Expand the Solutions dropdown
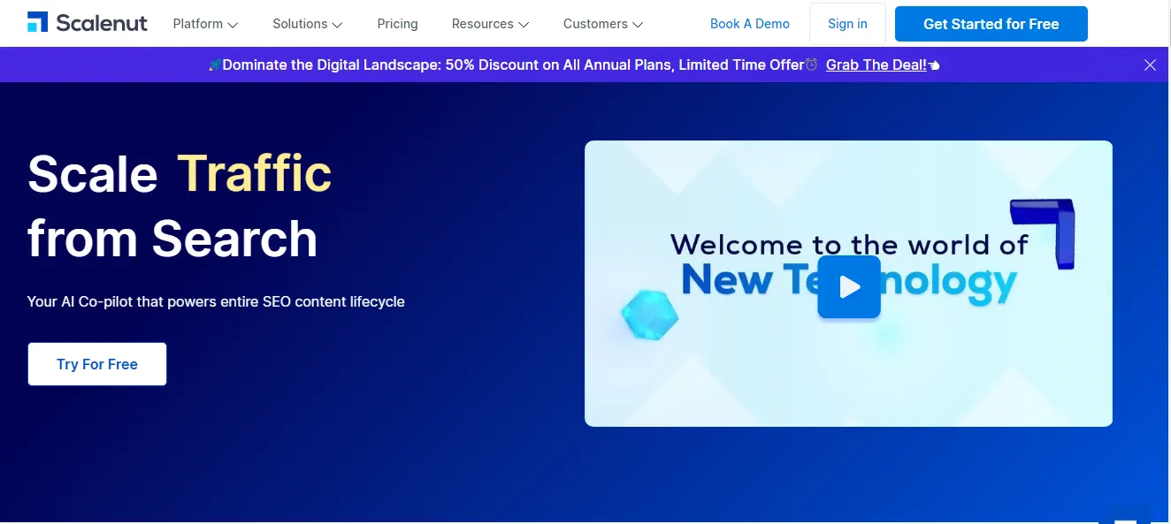This screenshot has height=524, width=1171. 308,24
